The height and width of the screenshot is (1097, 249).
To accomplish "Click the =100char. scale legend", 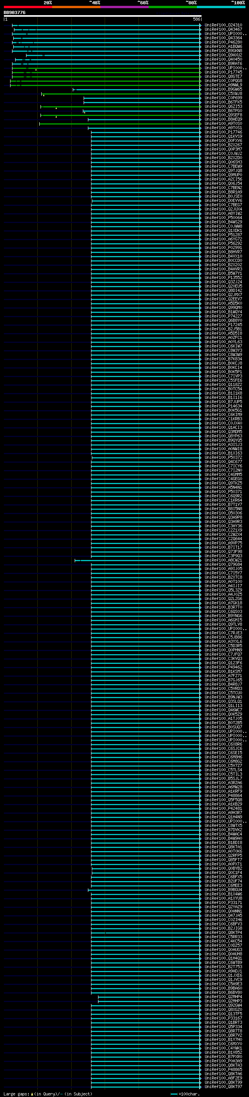I will [185, 1093].
